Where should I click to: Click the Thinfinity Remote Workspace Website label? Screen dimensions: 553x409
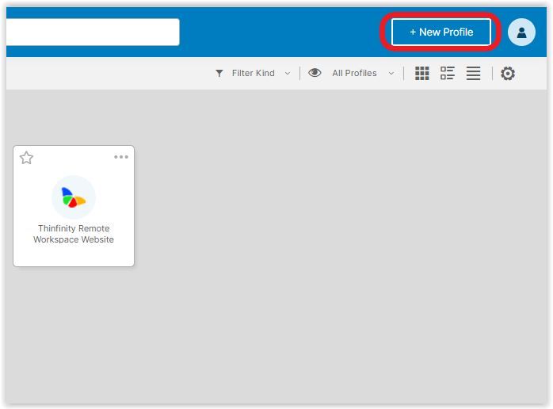pyautogui.click(x=74, y=234)
